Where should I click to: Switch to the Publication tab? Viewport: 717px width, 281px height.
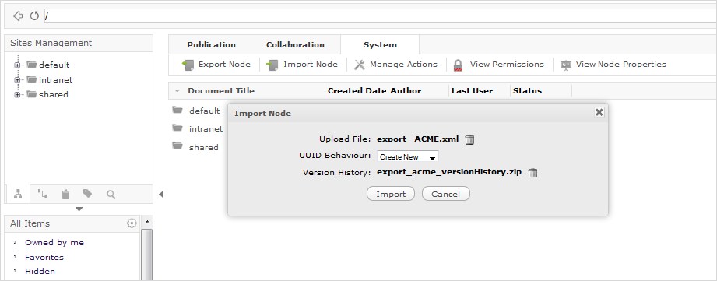point(211,45)
